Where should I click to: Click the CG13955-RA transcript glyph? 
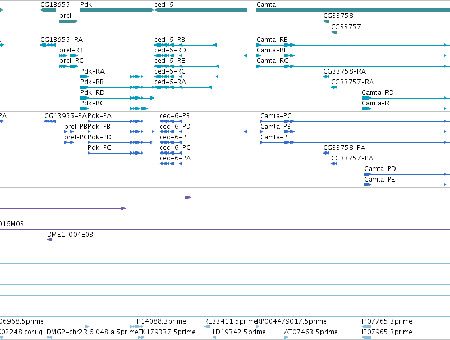48,45
